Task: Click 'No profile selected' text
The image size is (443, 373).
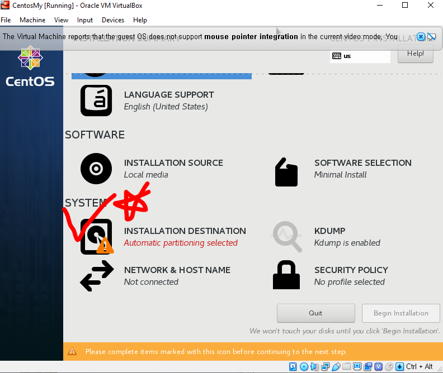Action: click(350, 282)
